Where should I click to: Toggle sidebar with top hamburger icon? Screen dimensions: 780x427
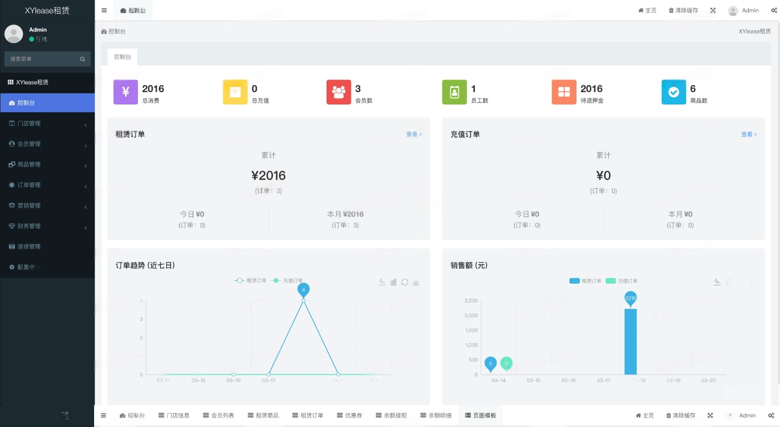104,10
